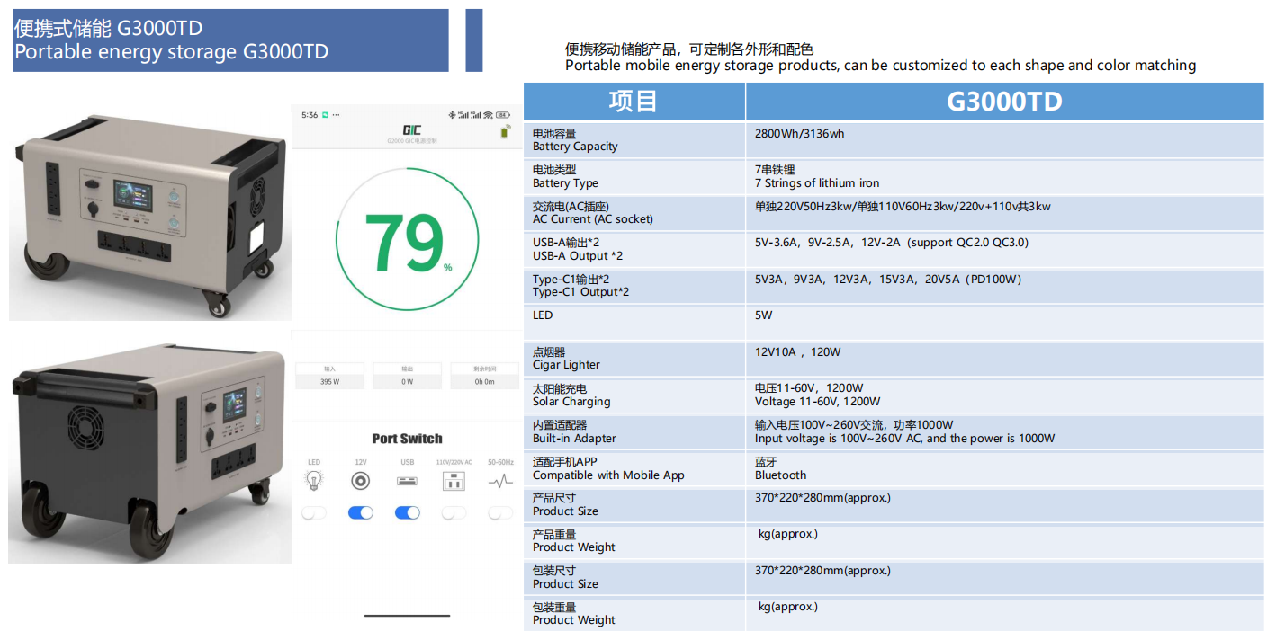The width and height of the screenshot is (1276, 631).
Task: Tap the remaining time 0h 0m box
Action: (x=484, y=376)
